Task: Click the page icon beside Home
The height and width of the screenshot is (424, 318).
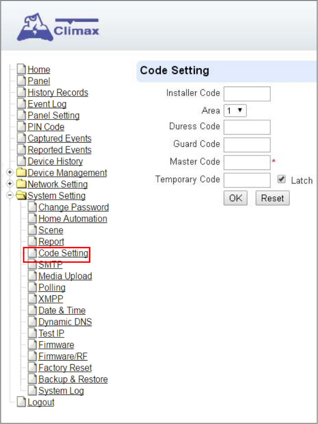Action: pyautogui.click(x=21, y=69)
